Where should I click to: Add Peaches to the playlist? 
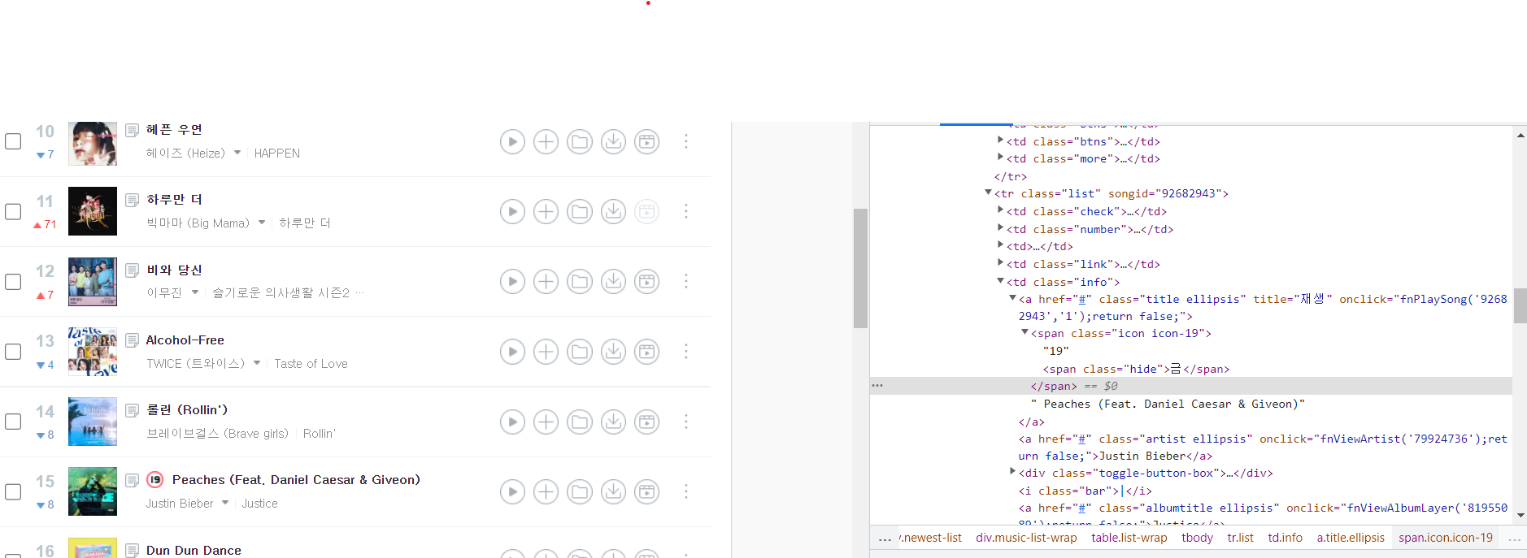coord(546,491)
